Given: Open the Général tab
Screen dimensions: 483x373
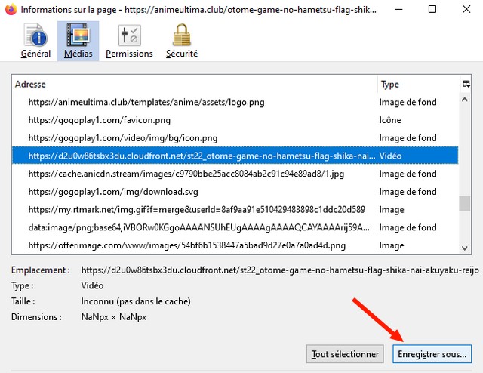Looking at the screenshot, I should point(35,41).
